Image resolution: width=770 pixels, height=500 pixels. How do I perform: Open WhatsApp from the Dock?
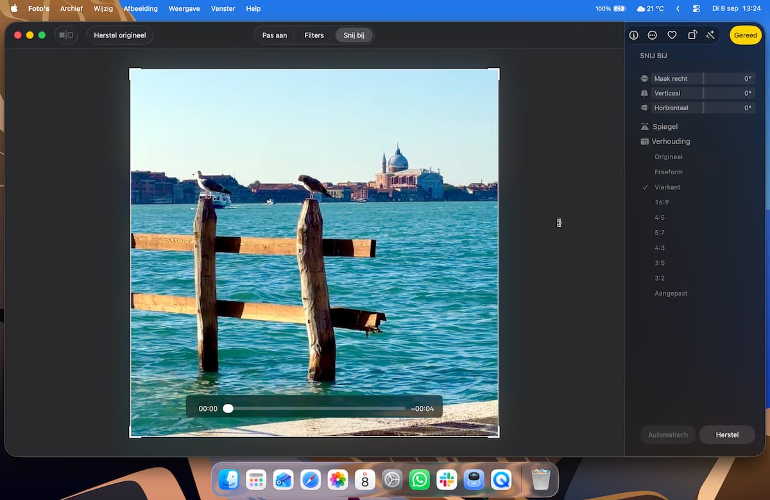420,479
